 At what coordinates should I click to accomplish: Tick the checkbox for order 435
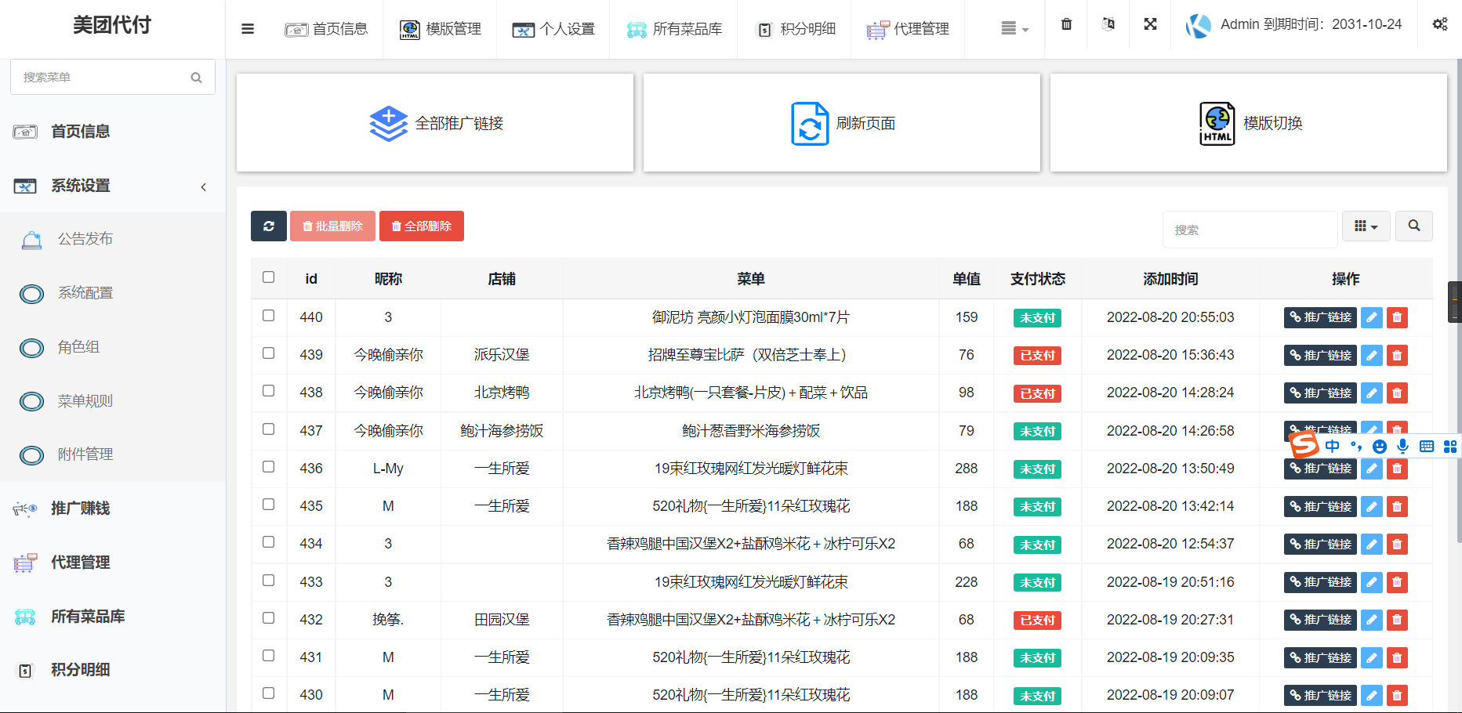point(269,505)
